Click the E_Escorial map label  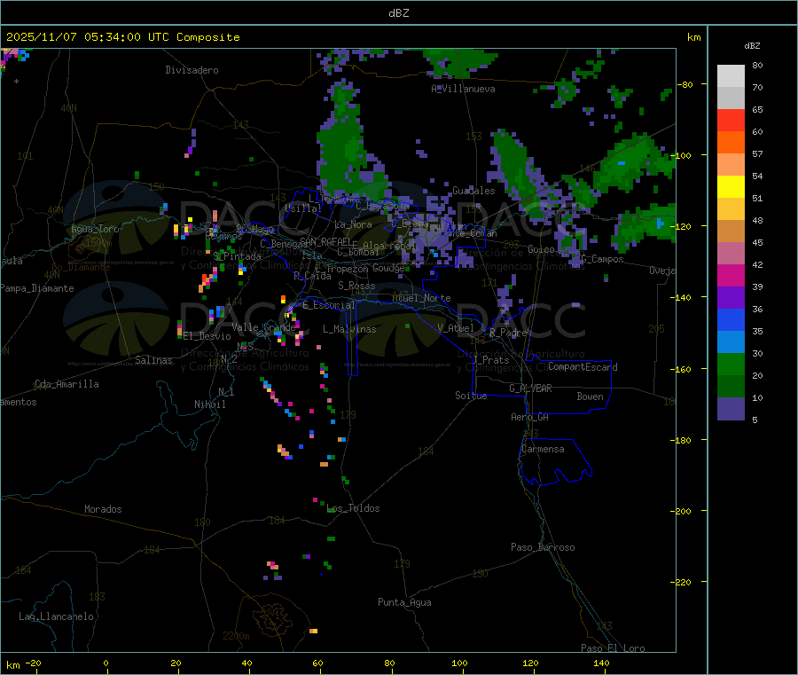point(329,305)
